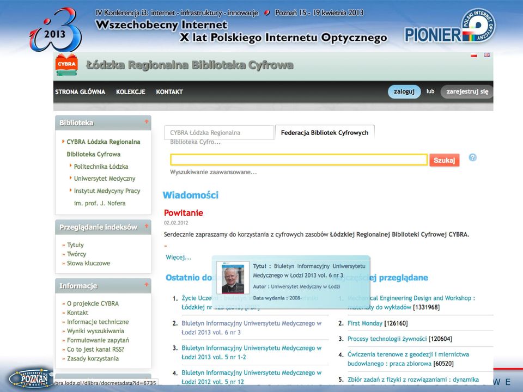Click the Powitanie news heading
The width and height of the screenshot is (523, 392).
click(184, 213)
